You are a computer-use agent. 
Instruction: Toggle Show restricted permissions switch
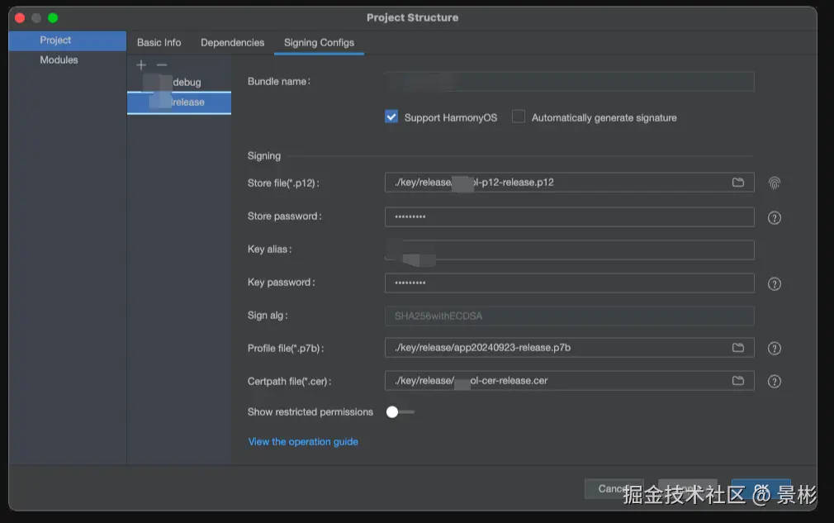(400, 411)
